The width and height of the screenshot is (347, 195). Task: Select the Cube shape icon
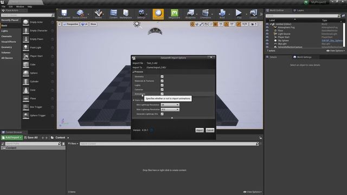(x=25, y=64)
